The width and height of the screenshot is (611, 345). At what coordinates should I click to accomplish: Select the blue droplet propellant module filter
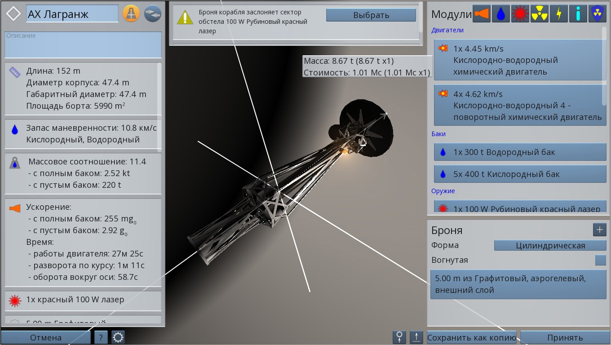point(500,14)
